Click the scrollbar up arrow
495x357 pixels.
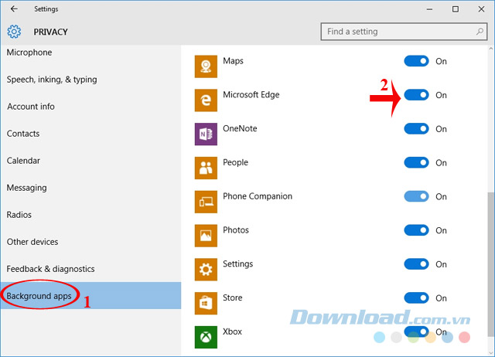[x=491, y=49]
